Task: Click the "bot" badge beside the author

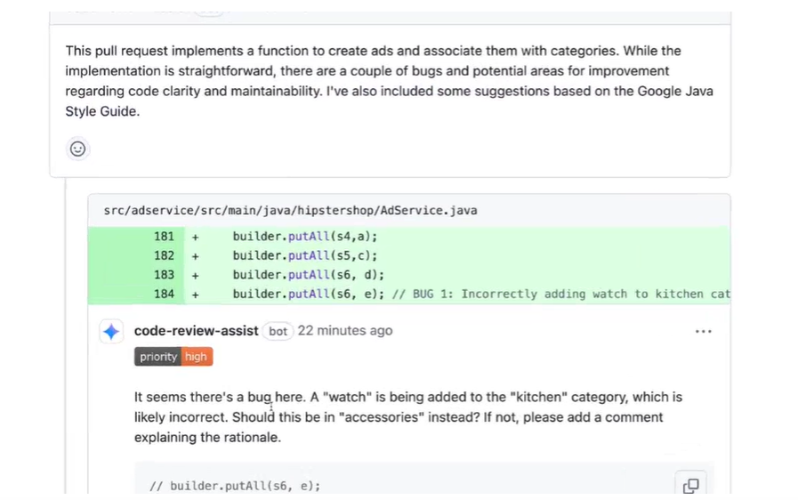Action: [278, 332]
